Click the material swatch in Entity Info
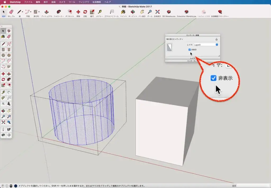Image resolution: width=271 pixels, height=188 pixels. point(169,47)
